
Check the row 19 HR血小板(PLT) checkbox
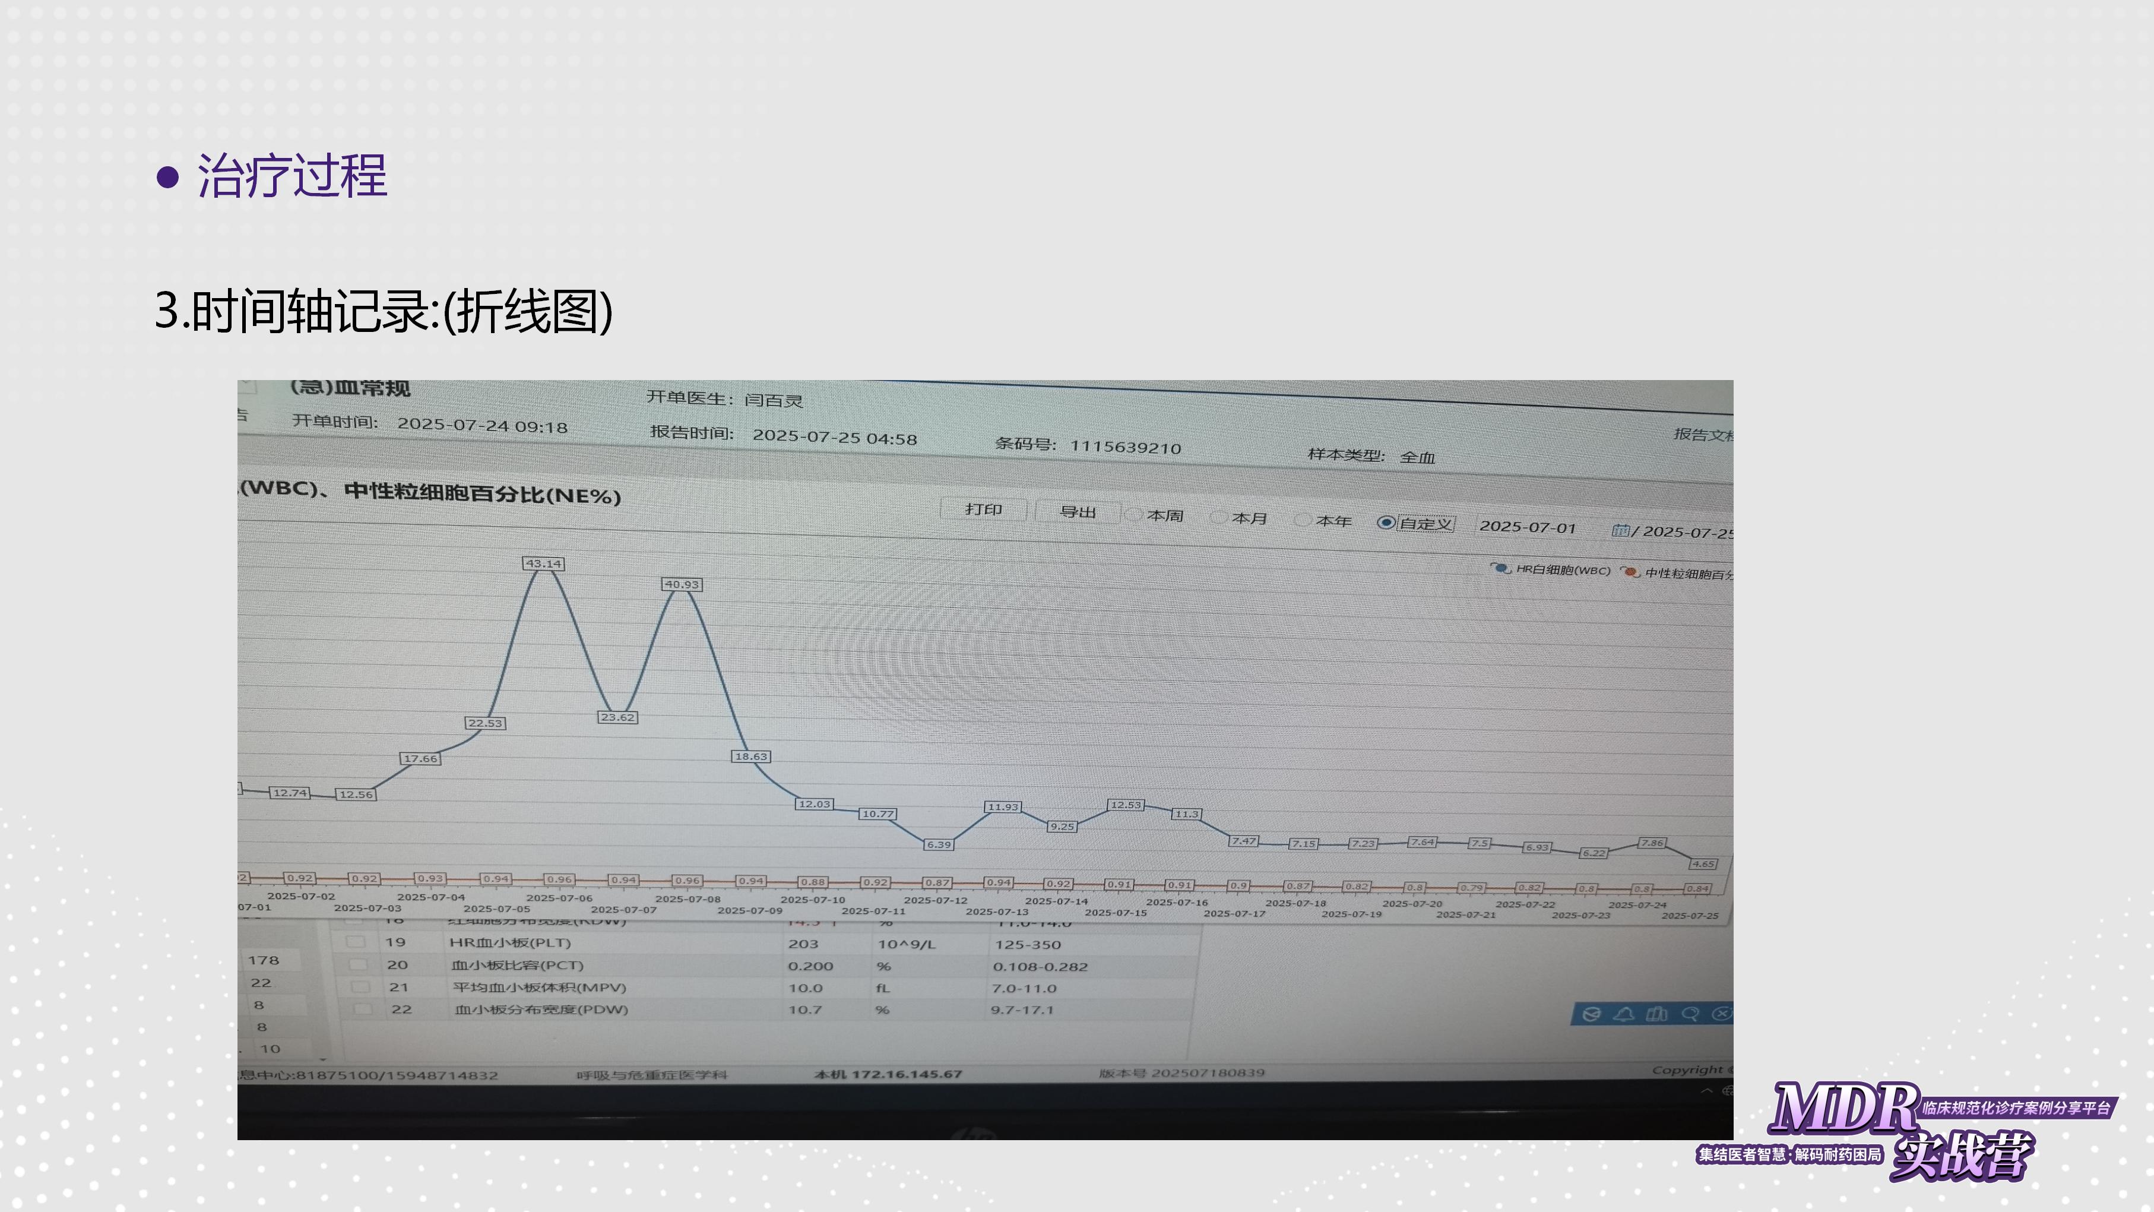[x=356, y=942]
